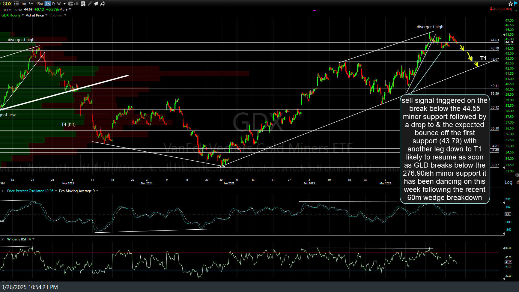The width and height of the screenshot is (519, 292).
Task: Open the share chart arrow icon
Action: [x=103, y=4]
